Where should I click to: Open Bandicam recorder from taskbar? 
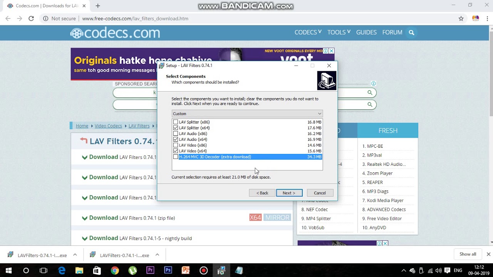coord(203,270)
